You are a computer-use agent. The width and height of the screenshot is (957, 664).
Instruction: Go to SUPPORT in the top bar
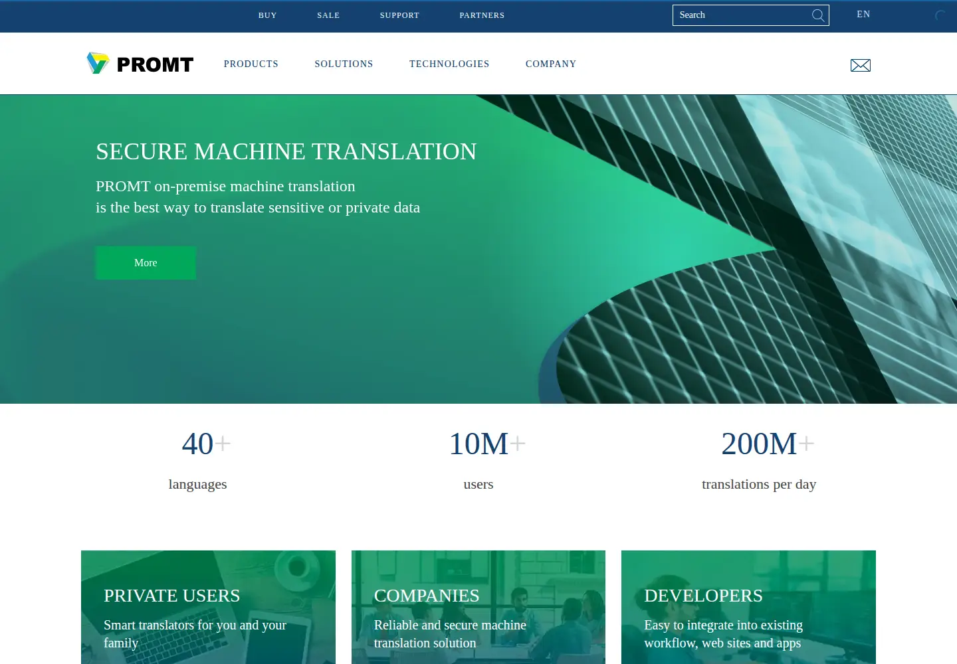click(399, 15)
